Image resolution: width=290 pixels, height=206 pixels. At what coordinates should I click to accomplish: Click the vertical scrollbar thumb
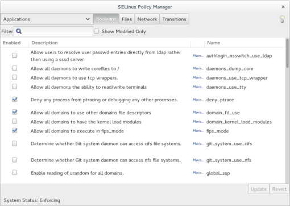coord(288,53)
